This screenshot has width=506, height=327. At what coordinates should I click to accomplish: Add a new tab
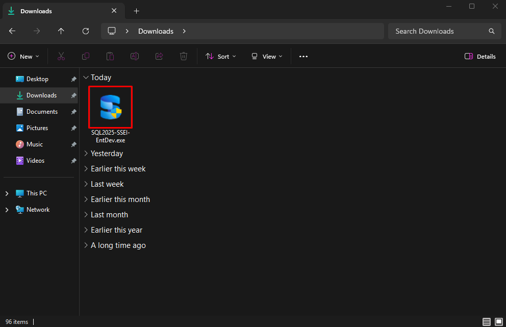137,11
